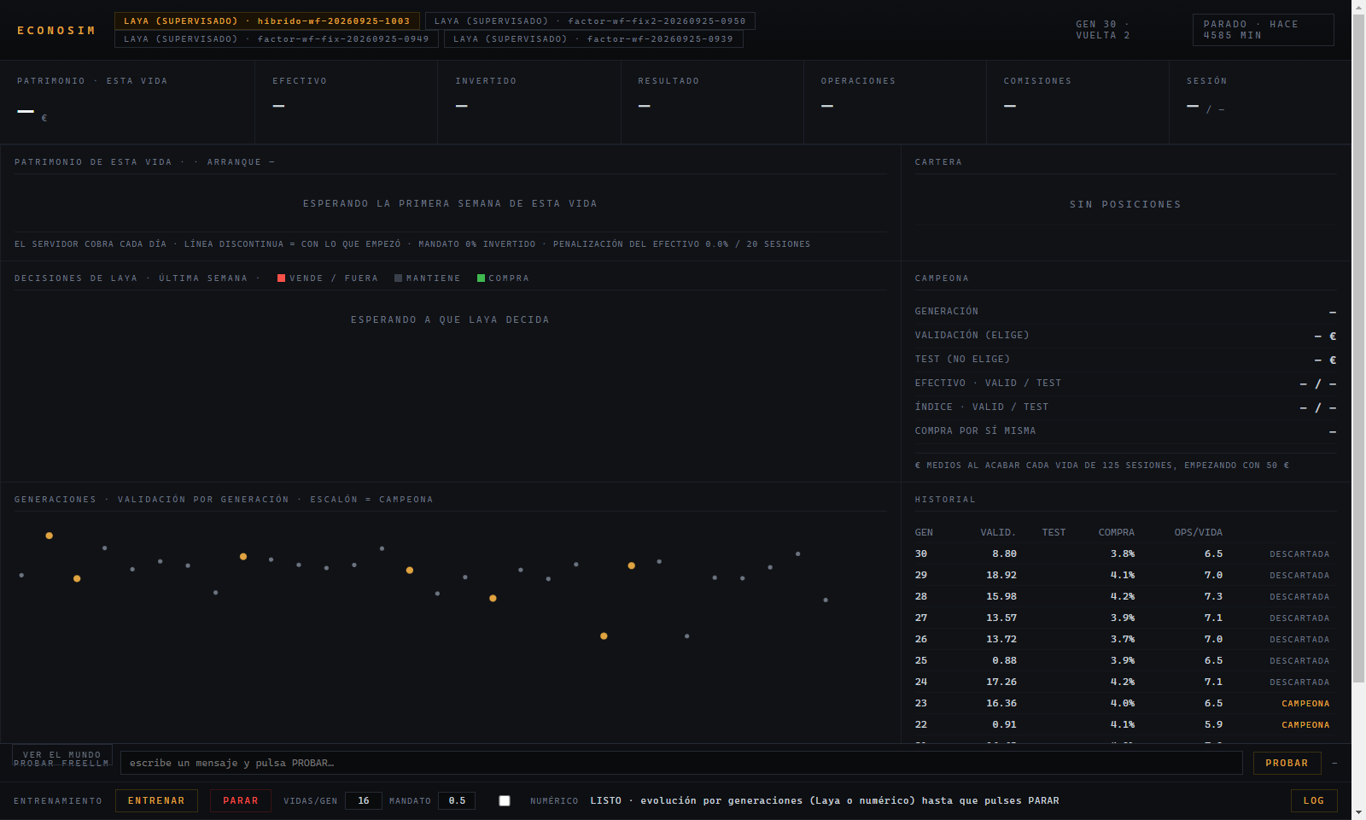Click the red PARAR button
The height and width of the screenshot is (820, 1366).
pyautogui.click(x=241, y=801)
